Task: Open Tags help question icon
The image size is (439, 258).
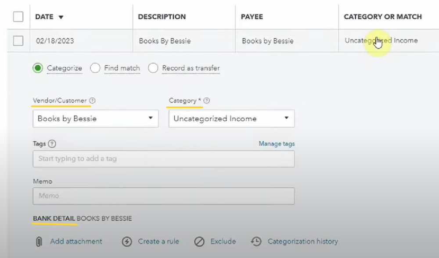Action: (52, 144)
